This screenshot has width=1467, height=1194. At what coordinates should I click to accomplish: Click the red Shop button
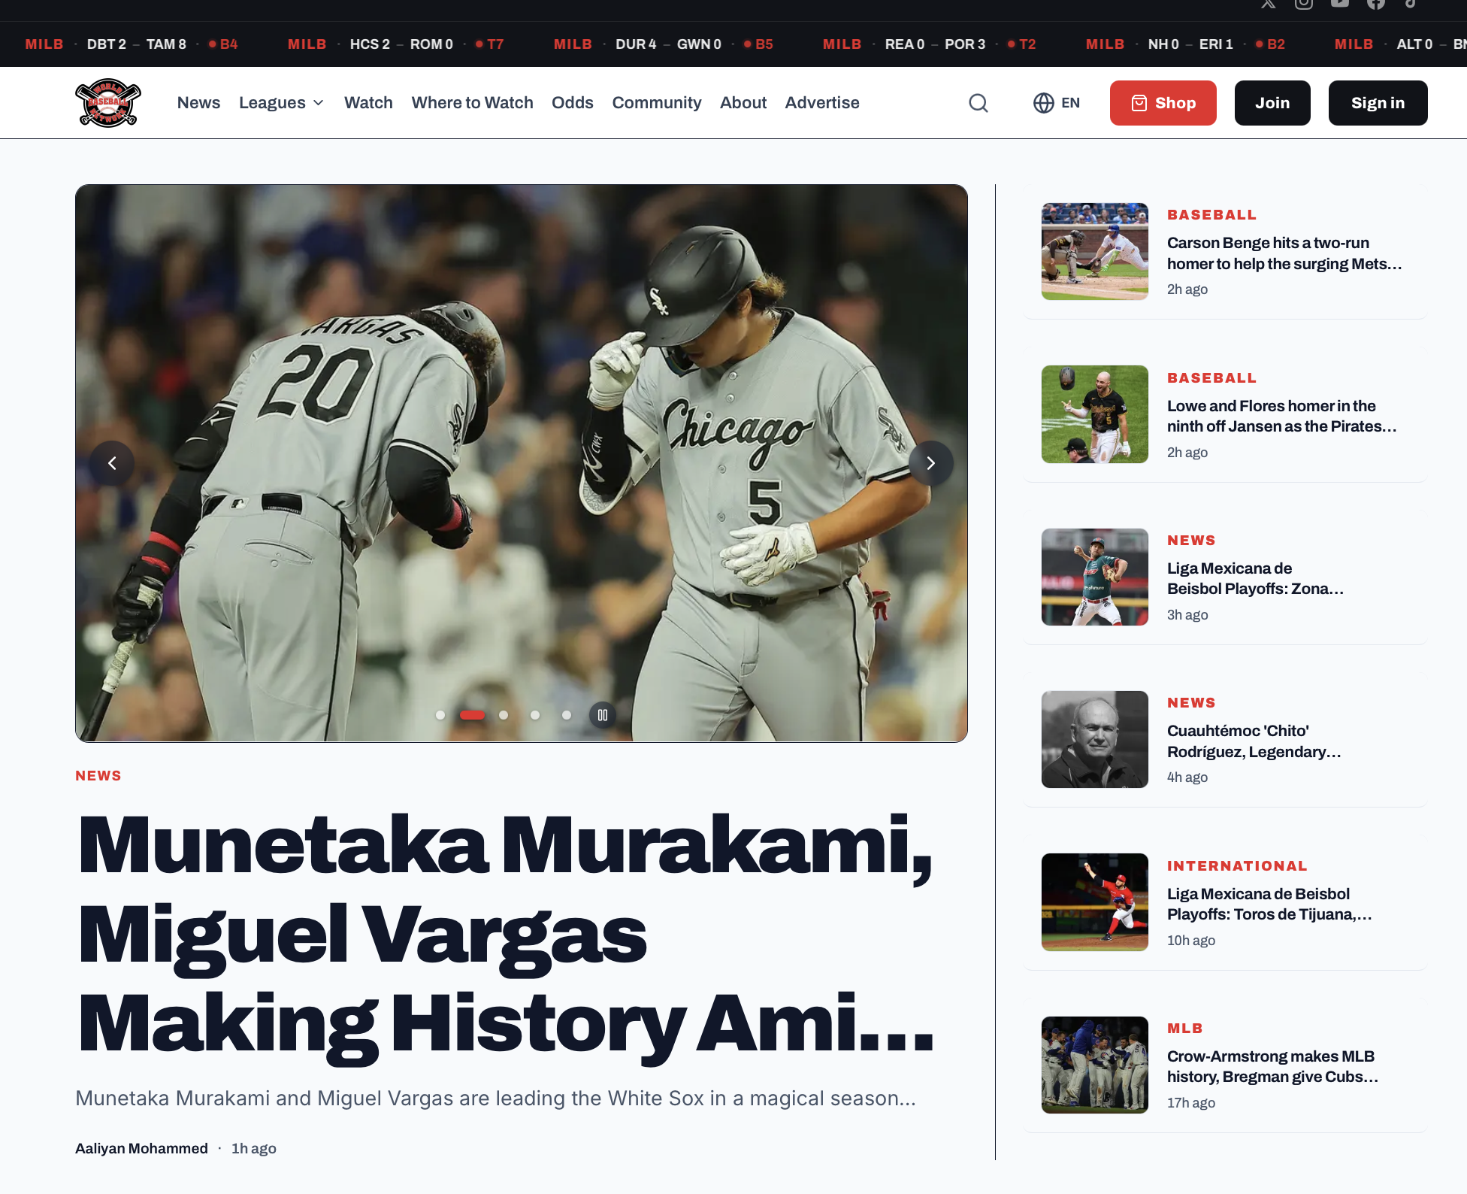[x=1163, y=103]
